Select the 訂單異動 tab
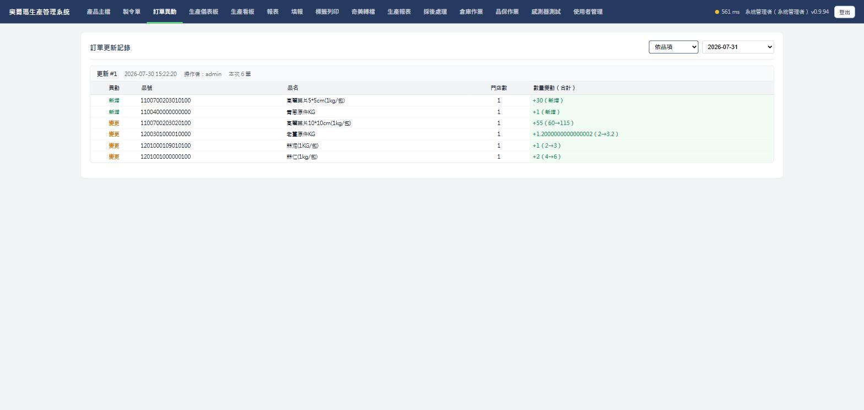The width and height of the screenshot is (864, 410). point(165,12)
